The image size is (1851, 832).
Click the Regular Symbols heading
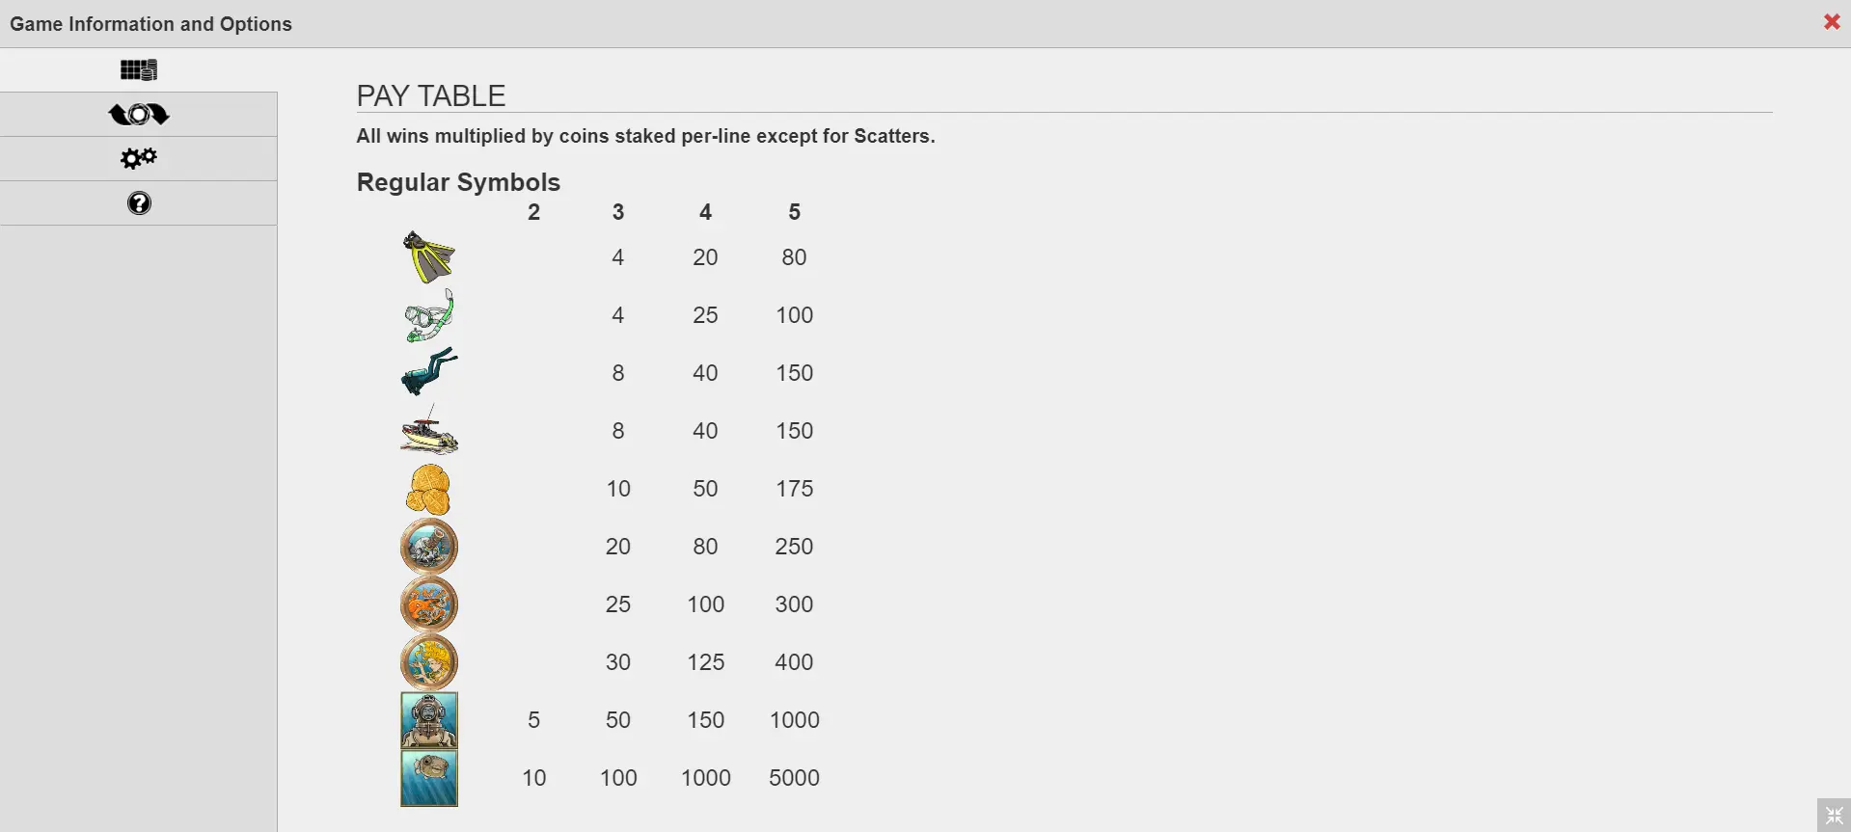pos(458,182)
